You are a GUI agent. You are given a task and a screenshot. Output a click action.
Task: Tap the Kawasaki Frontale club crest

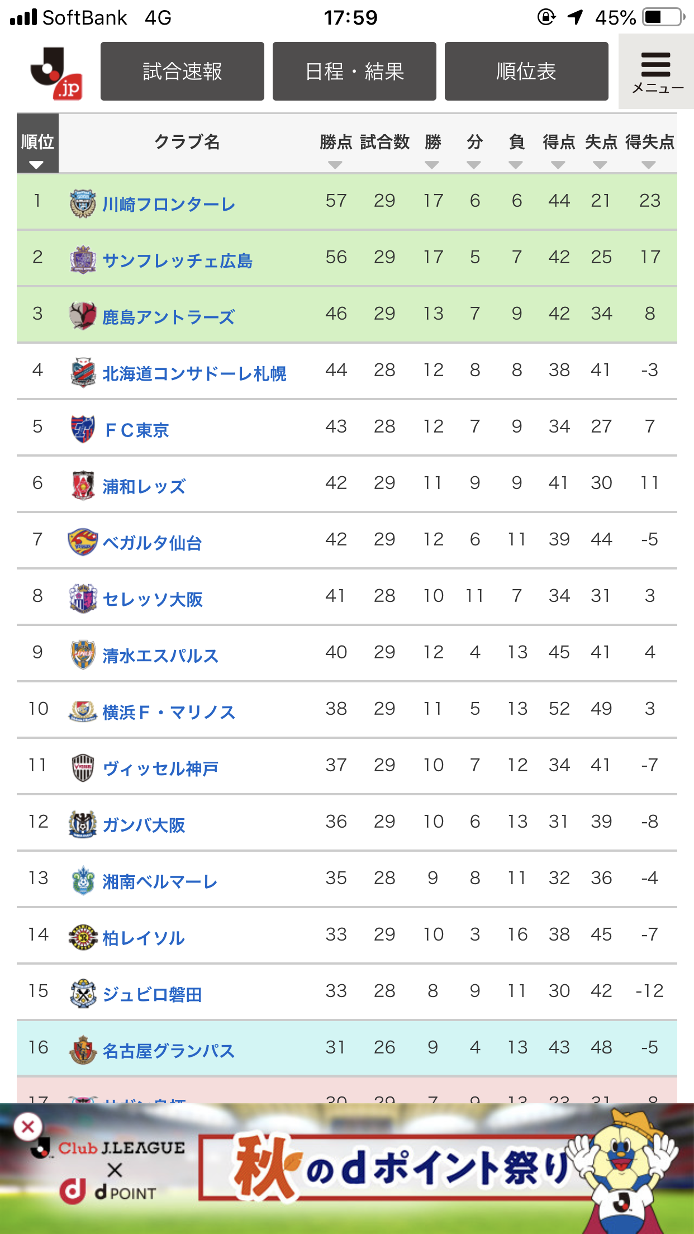(83, 203)
